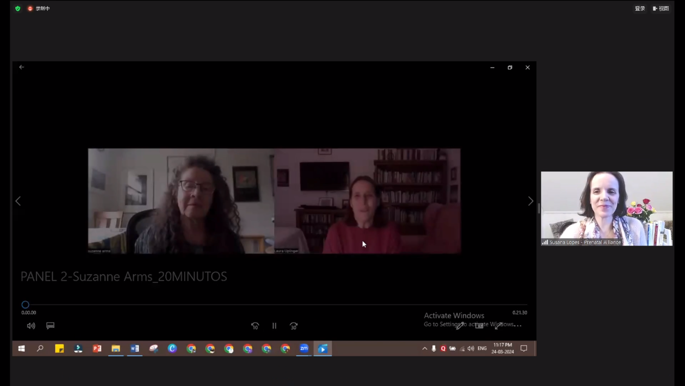Click the 登录 sign-in button
The width and height of the screenshot is (685, 386).
[639, 8]
